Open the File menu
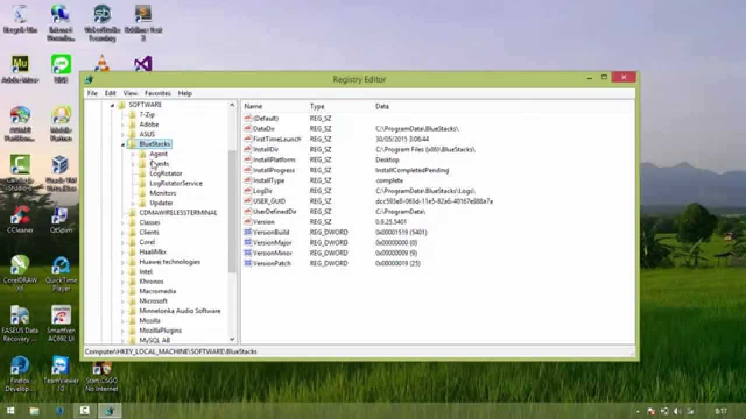The image size is (746, 419). pos(92,93)
